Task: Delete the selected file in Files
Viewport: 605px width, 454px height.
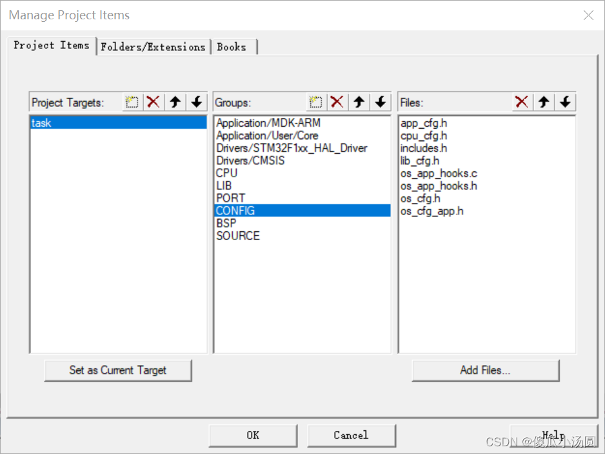Action: click(522, 102)
